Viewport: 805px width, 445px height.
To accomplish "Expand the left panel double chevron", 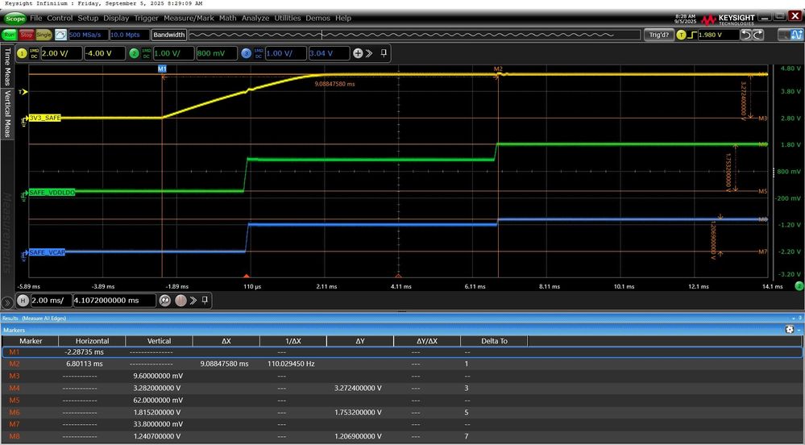I will click(6, 302).
